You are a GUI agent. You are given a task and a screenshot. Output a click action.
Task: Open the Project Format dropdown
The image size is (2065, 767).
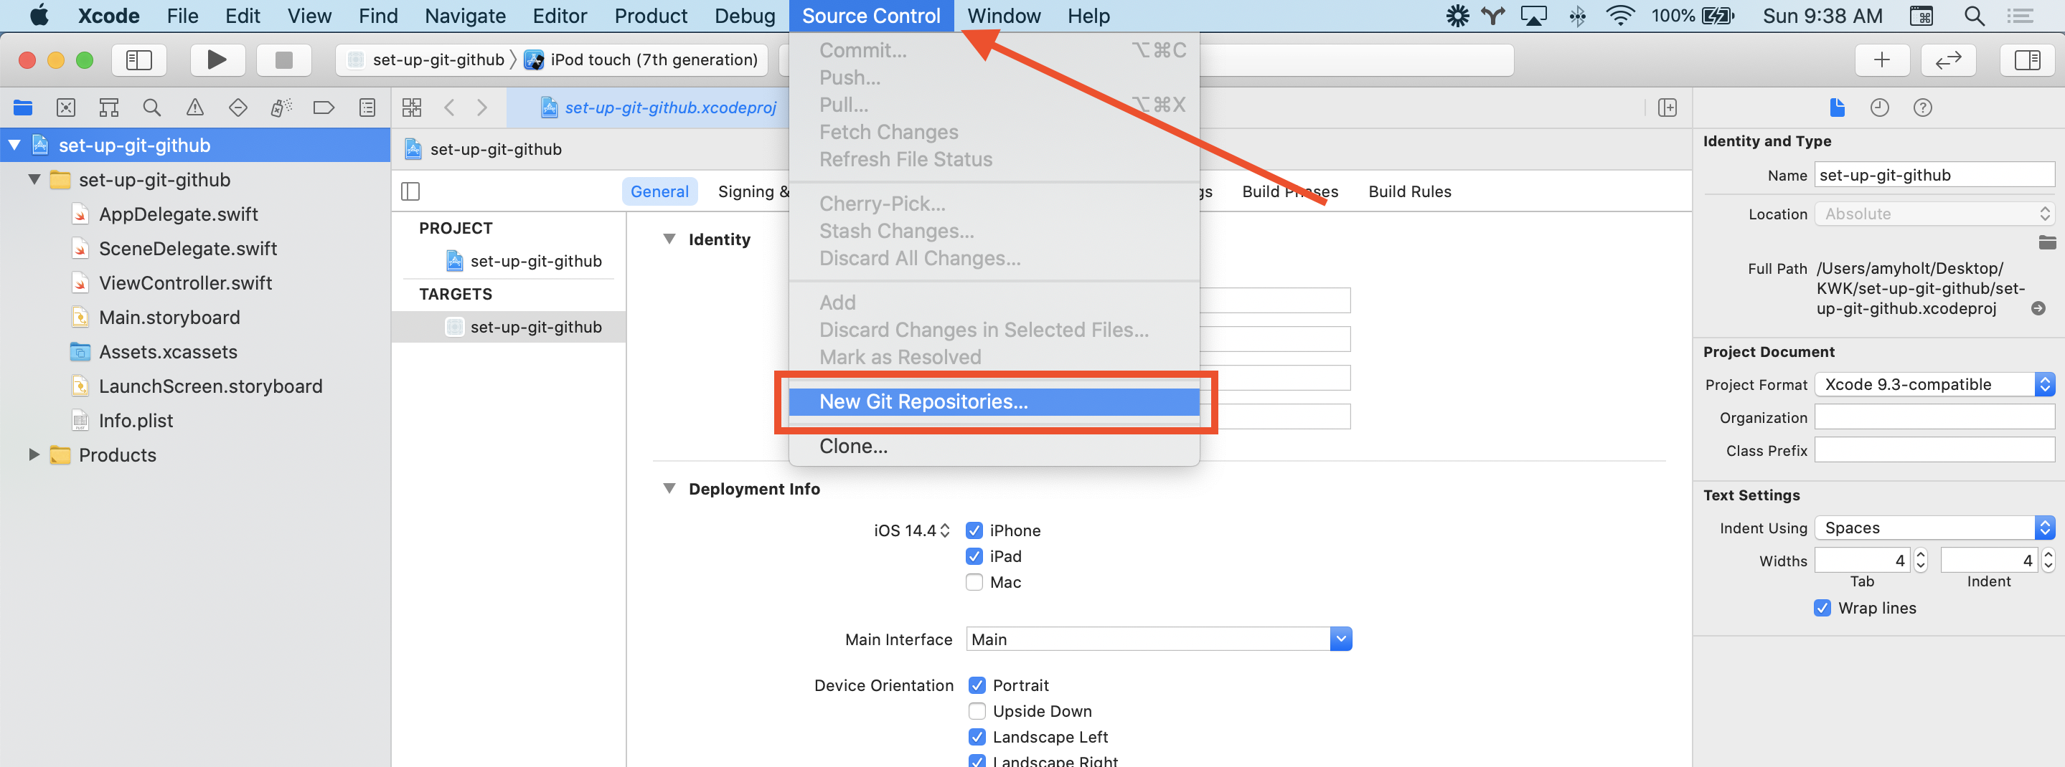tap(1935, 384)
